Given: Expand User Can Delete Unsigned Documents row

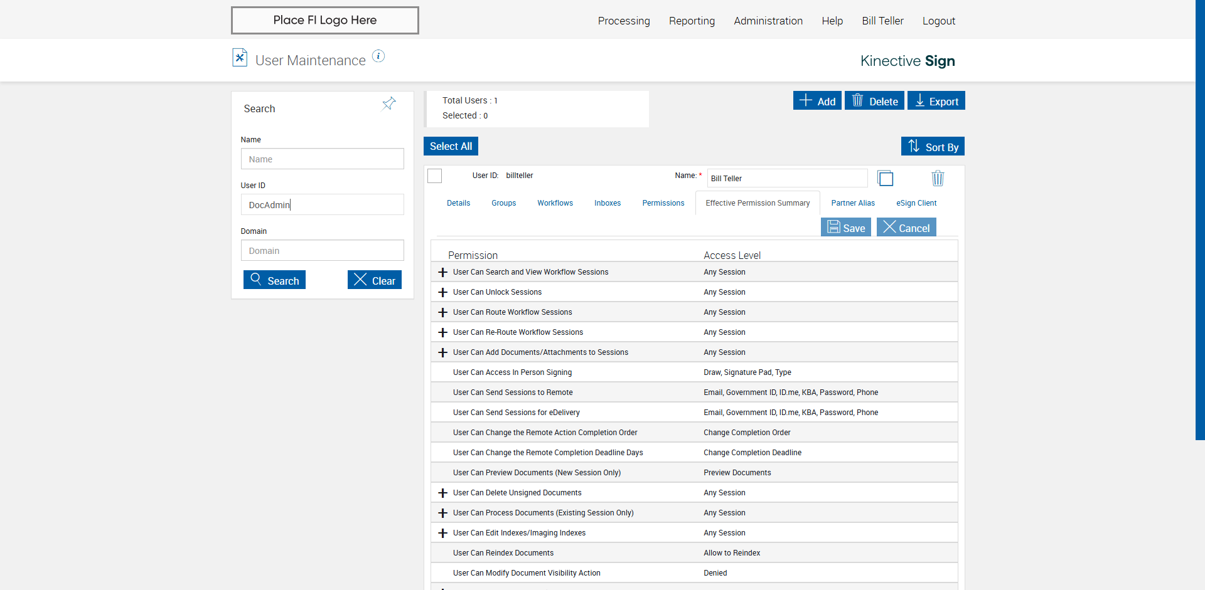Looking at the screenshot, I should [x=443, y=493].
